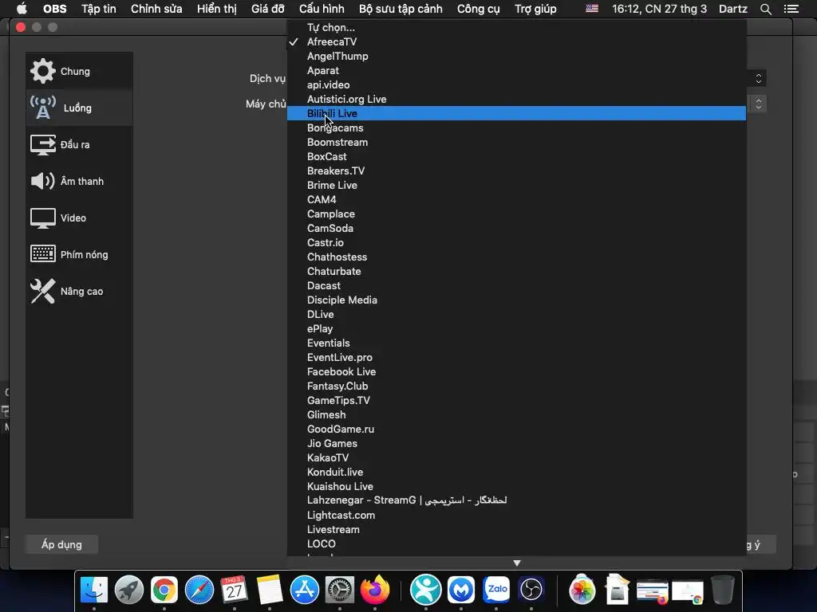Open the Máy chủ server dropdown arrows
817x612 pixels.
click(759, 104)
